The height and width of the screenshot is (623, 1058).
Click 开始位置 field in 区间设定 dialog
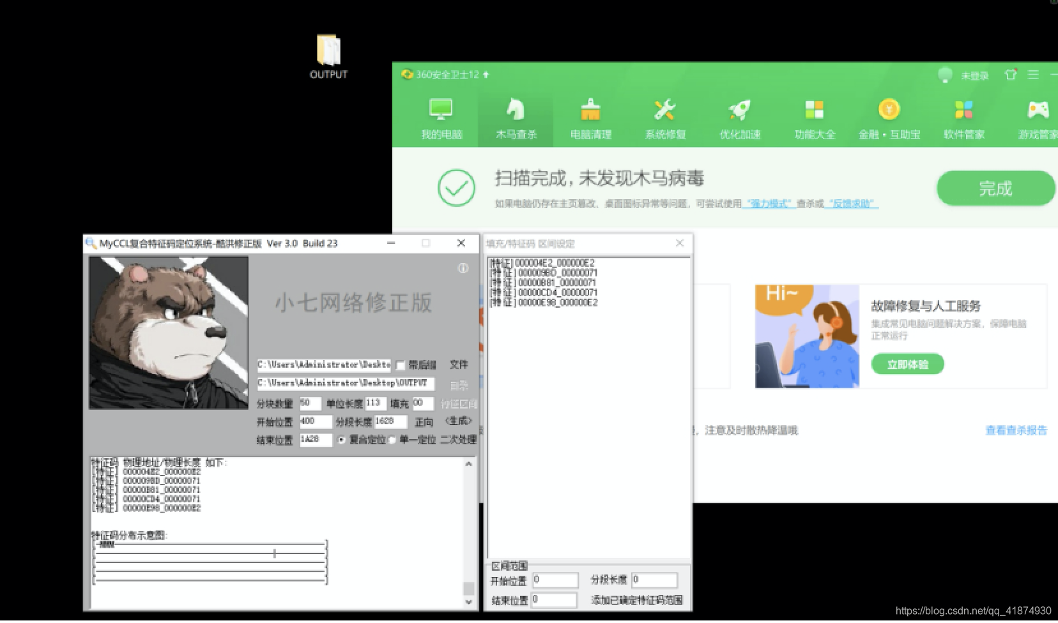[x=555, y=580]
